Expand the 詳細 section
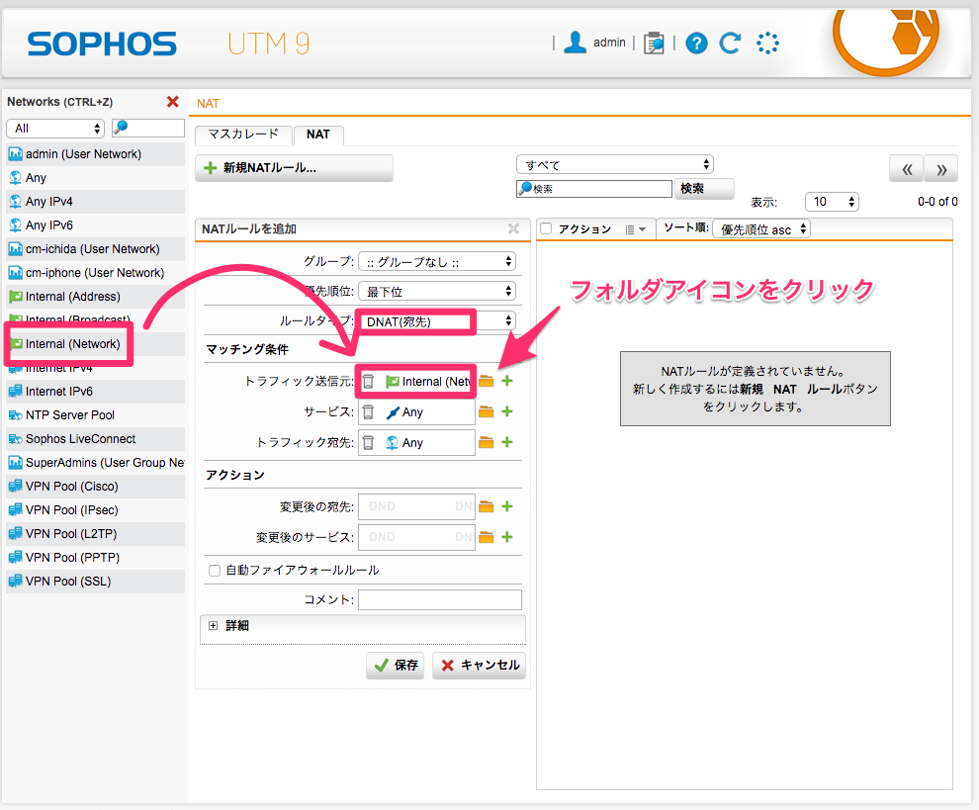 [x=214, y=626]
